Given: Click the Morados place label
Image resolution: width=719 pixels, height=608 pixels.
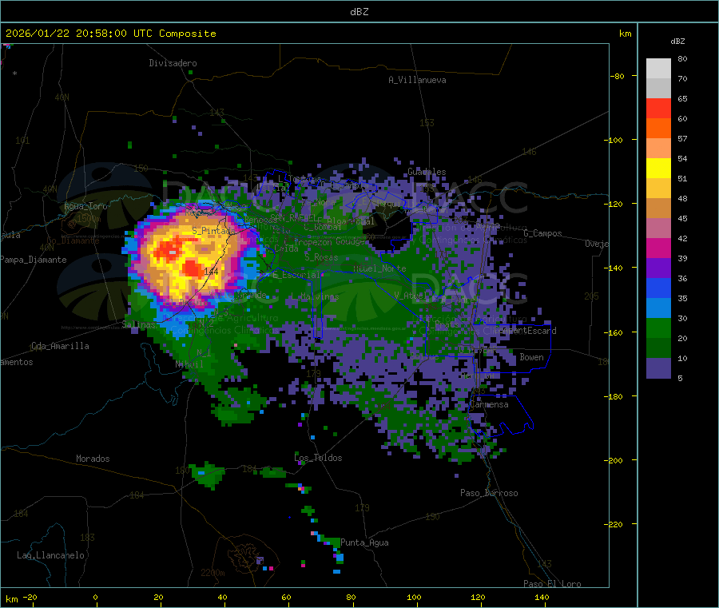Looking at the screenshot, I should (x=93, y=459).
